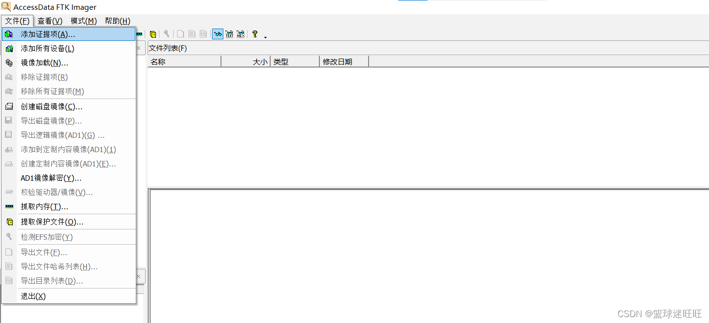Sort file list by 大小 column
Viewport: 709px width, 323px height.
[x=246, y=62]
